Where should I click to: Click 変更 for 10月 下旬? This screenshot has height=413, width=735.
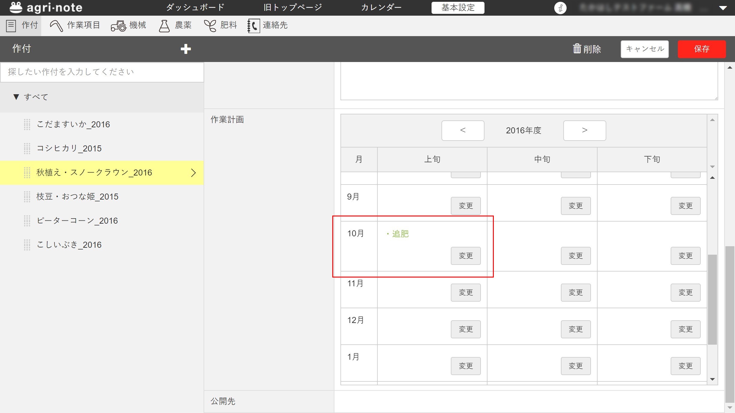tap(685, 256)
